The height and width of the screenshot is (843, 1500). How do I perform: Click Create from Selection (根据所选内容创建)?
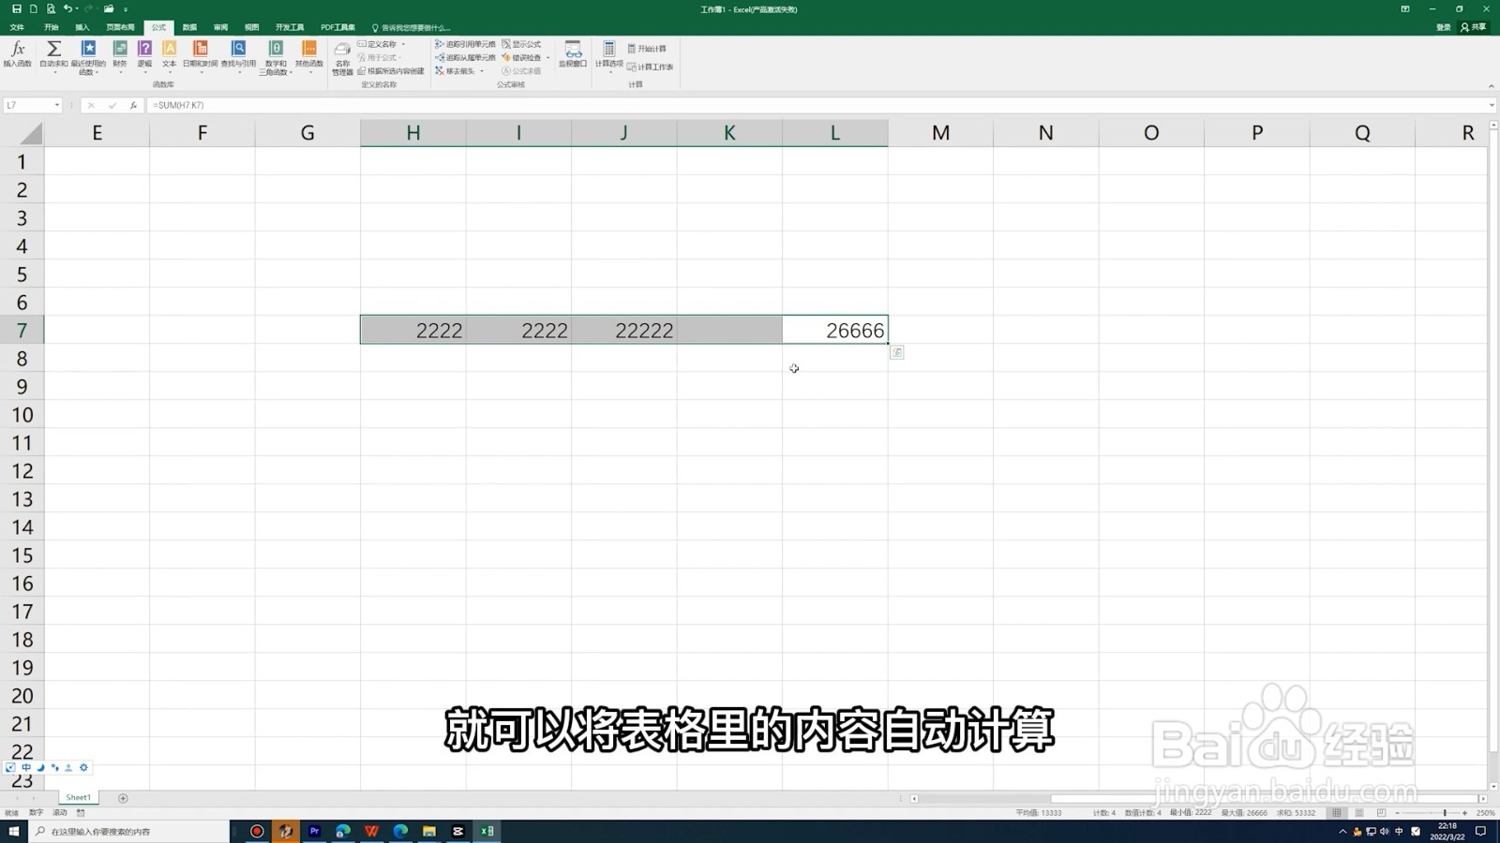[x=391, y=71]
